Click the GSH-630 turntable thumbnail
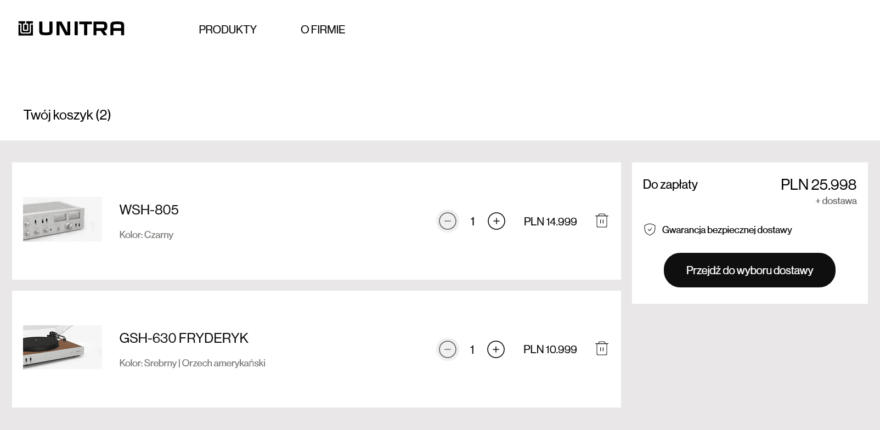The width and height of the screenshot is (880, 430). pos(63,347)
